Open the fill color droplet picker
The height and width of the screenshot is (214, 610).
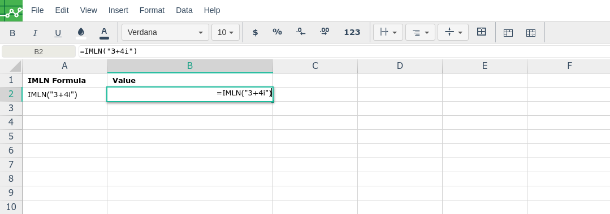point(81,33)
